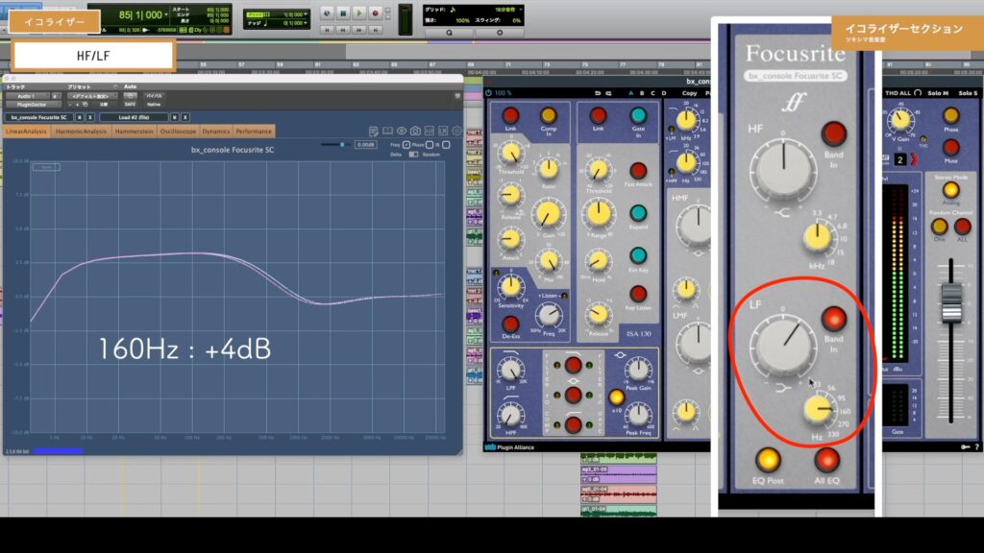
Task: Click the compressor Ratio knob
Action: coord(549,169)
